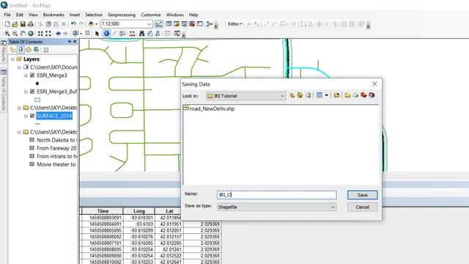Open the view options dropdown arrow in dialog
This screenshot has width=469, height=264.
pos(326,95)
